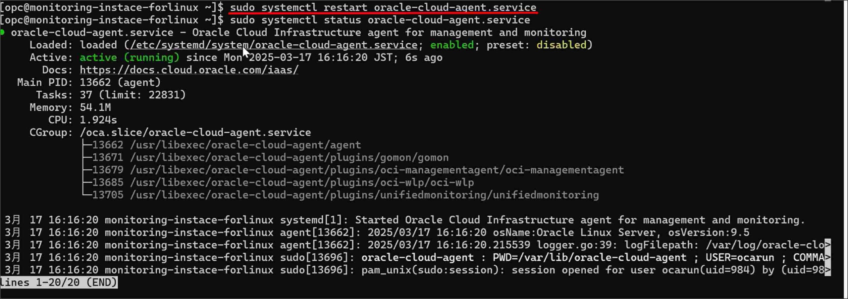This screenshot has height=299, width=848.
Task: Click truncation marker on pam_unix log line
Action: point(827,270)
